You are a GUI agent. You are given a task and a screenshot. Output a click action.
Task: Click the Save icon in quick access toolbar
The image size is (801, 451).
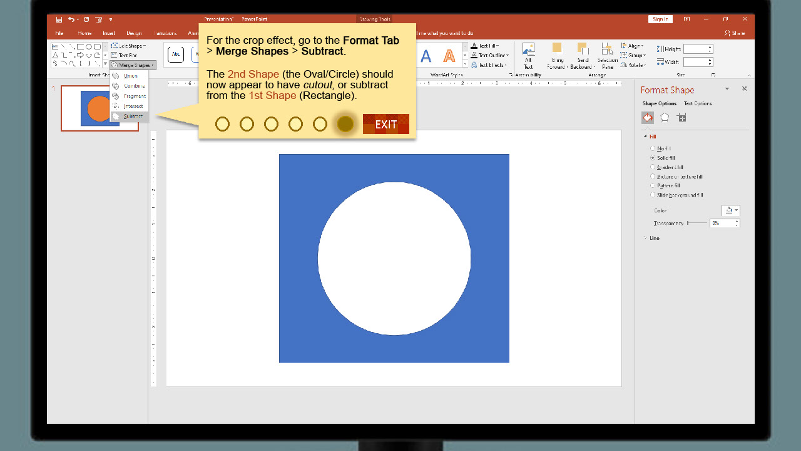click(x=59, y=19)
